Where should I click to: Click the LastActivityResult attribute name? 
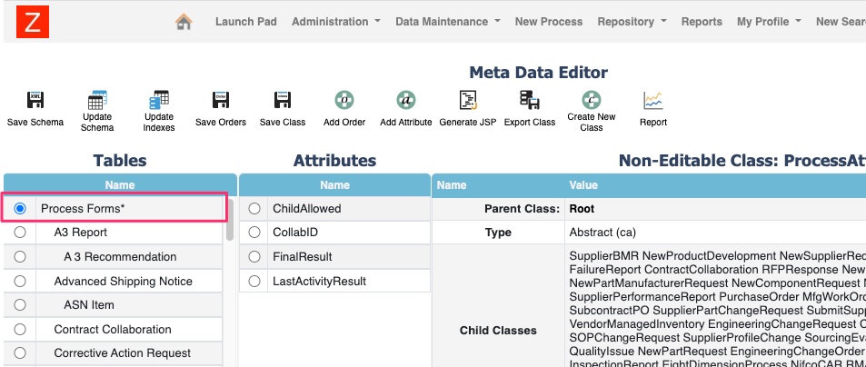click(319, 281)
